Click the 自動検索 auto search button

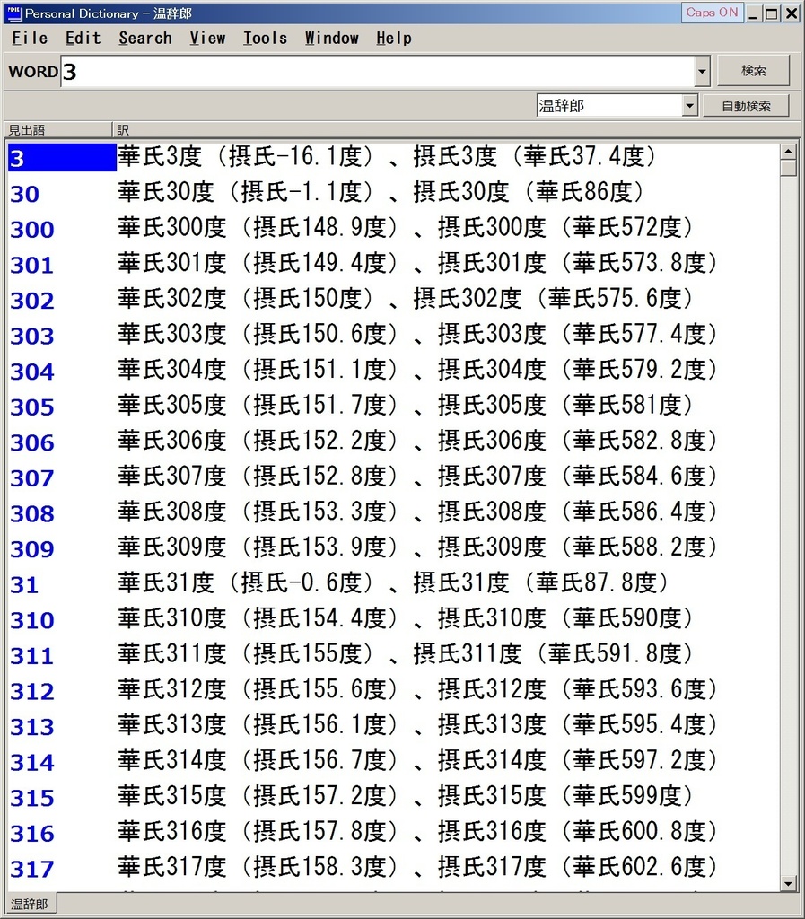coord(746,106)
